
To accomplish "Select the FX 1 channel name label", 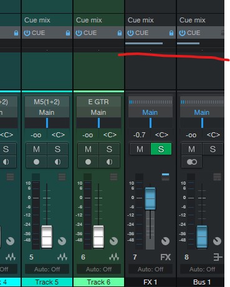I will [150, 282].
